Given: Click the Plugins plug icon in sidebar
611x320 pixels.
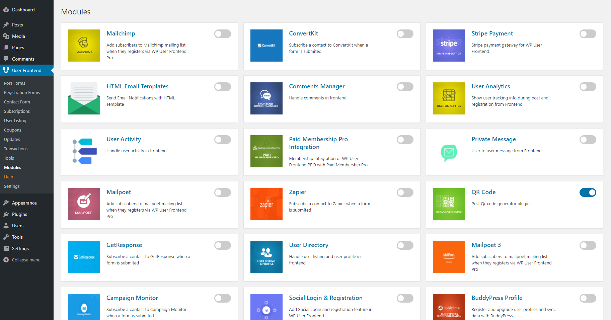Looking at the screenshot, I should point(6,214).
